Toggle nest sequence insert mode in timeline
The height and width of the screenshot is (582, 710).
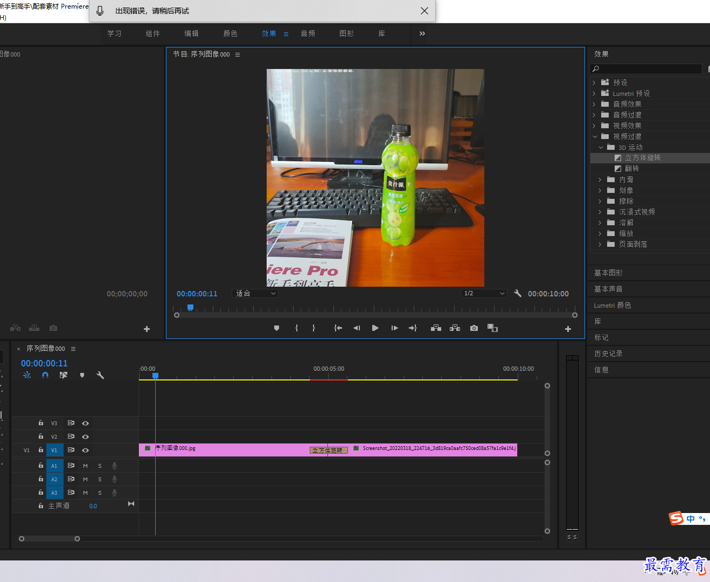[27, 375]
